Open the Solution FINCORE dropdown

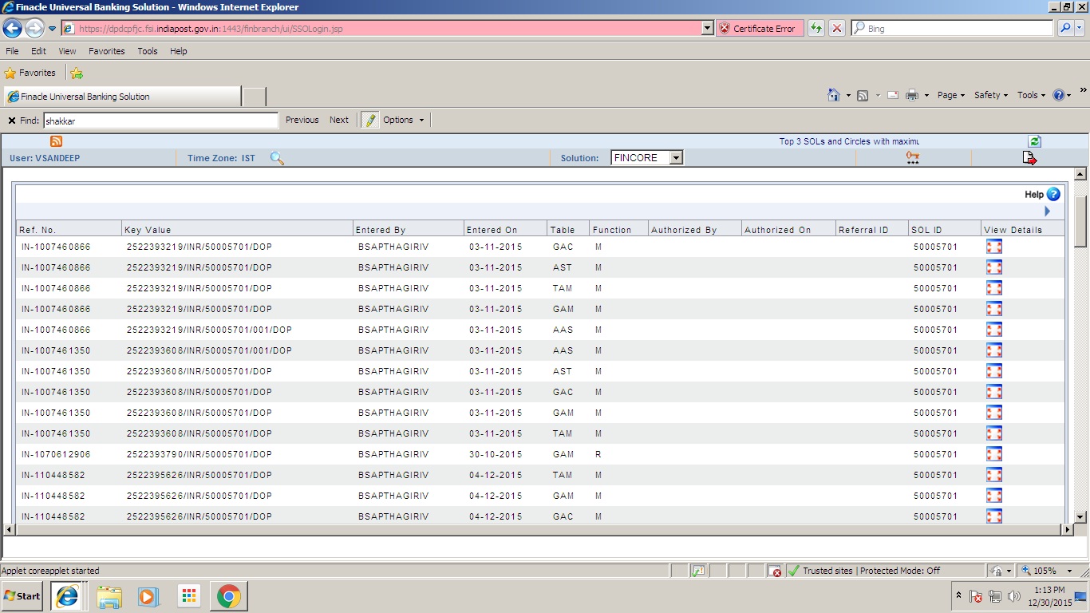675,157
